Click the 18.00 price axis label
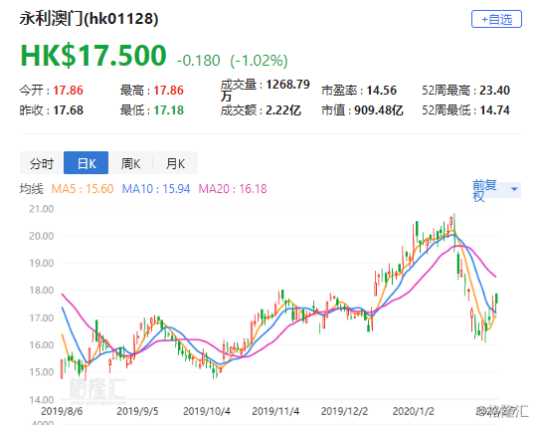The width and height of the screenshot is (536, 425). pos(42,291)
